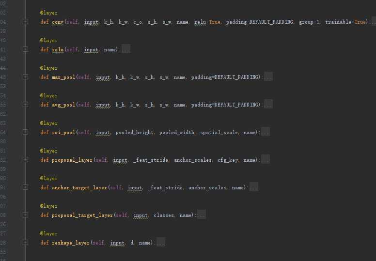The height and width of the screenshot is (261, 376).
Task: Click the max_pool function name
Action: (x=63, y=77)
